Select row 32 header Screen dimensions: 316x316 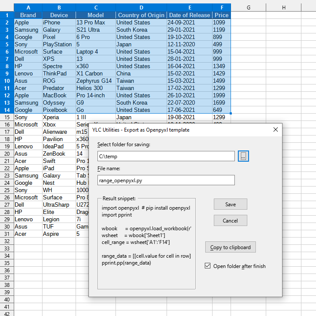tap(7, 241)
